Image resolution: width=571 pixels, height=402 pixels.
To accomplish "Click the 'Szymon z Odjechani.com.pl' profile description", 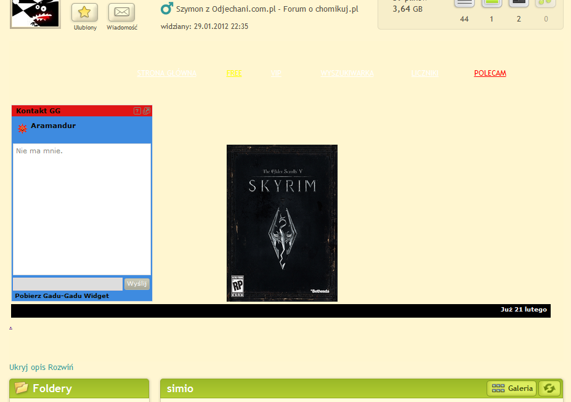I will click(267, 9).
